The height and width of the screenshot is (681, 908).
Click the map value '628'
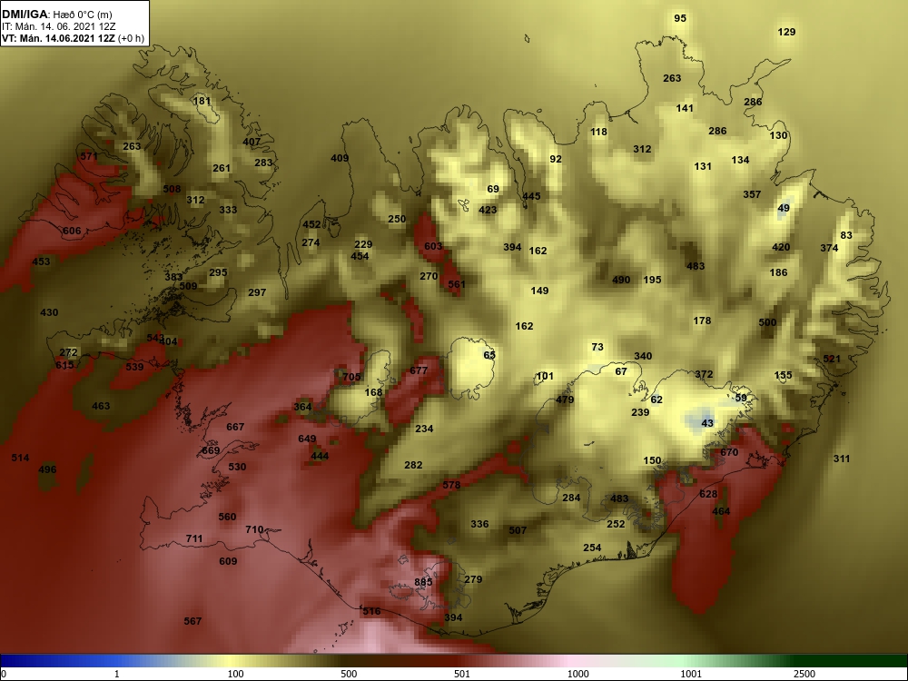[708, 493]
